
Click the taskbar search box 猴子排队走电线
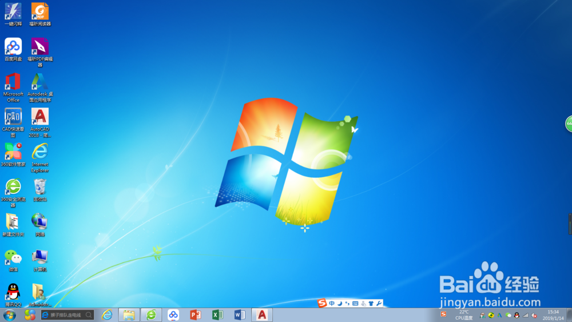67,315
